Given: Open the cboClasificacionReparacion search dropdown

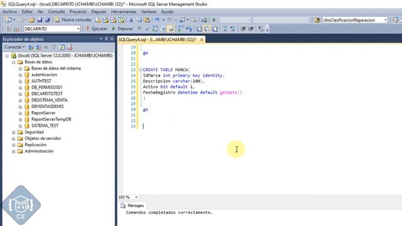Looking at the screenshot, I should (x=385, y=20).
